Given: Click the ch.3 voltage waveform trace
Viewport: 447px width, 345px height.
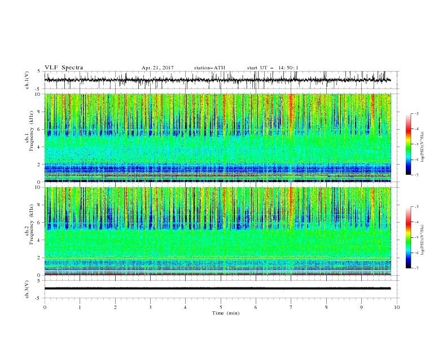Looking at the screenshot, I should [x=217, y=289].
